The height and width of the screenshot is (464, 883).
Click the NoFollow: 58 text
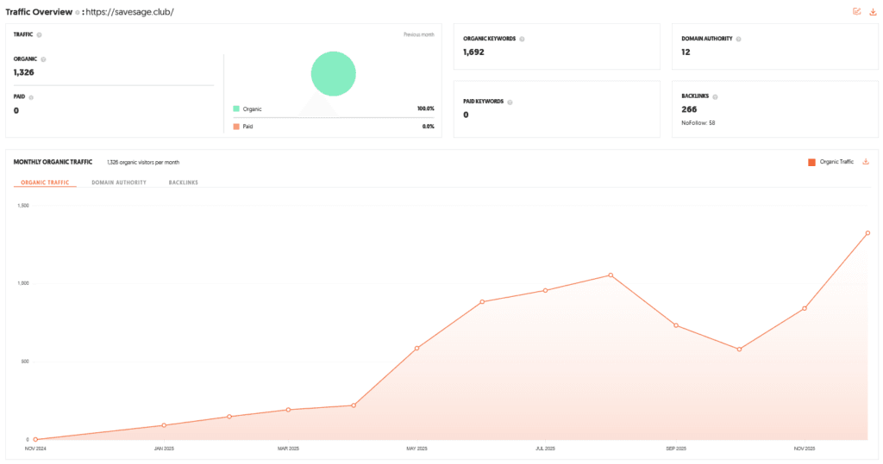[x=698, y=123]
